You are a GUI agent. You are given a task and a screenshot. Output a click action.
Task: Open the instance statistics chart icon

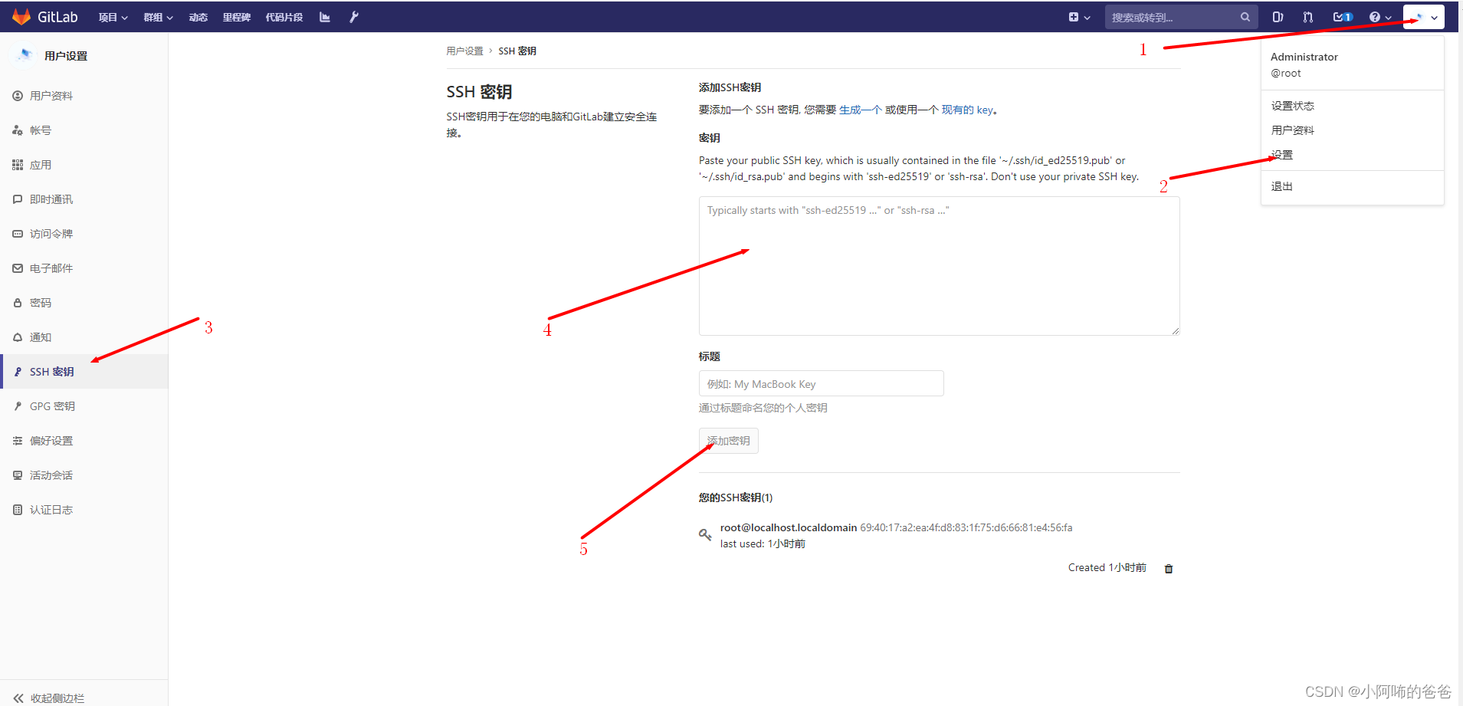325,17
